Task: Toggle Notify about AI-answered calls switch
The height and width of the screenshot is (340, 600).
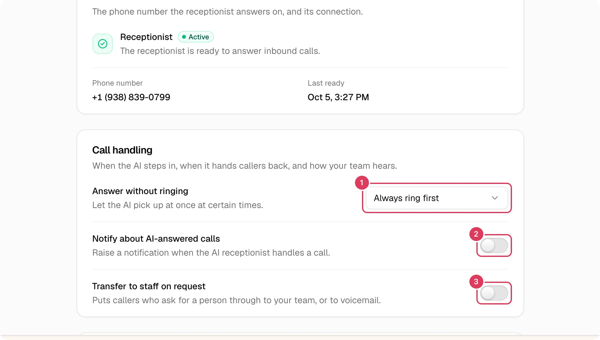Action: coord(494,245)
